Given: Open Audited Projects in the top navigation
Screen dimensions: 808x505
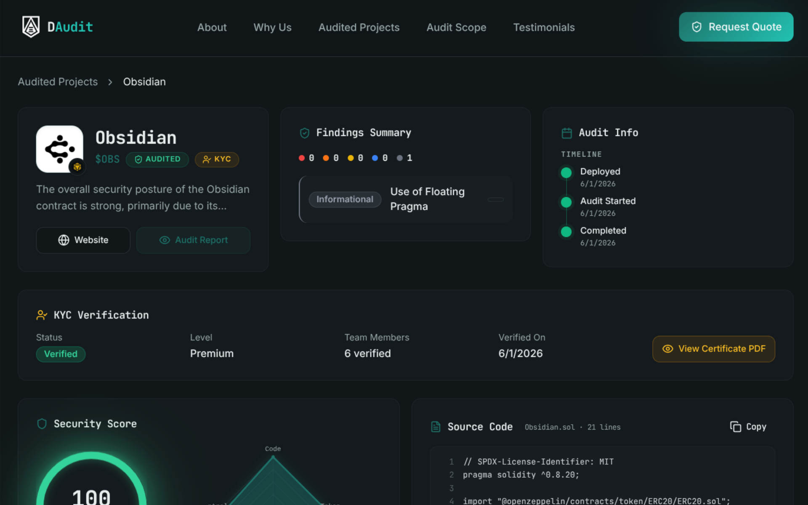Looking at the screenshot, I should point(359,27).
